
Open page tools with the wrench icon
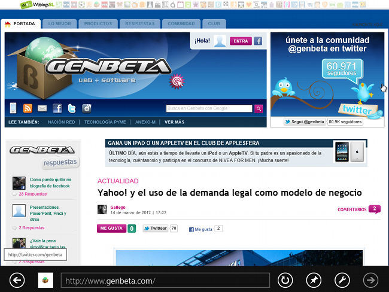[342, 281]
